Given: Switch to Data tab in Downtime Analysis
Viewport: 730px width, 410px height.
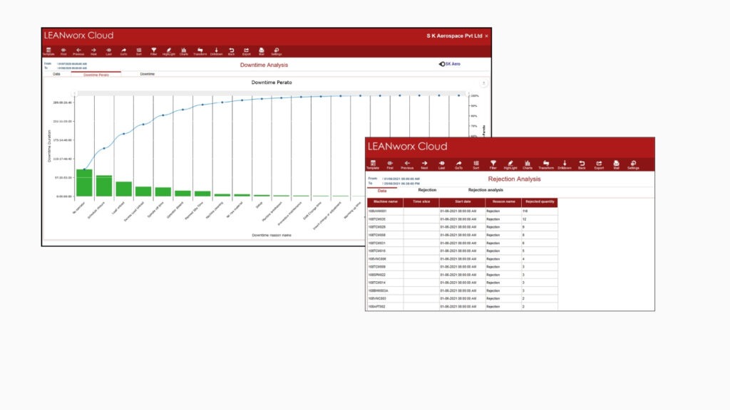Looking at the screenshot, I should [x=56, y=74].
